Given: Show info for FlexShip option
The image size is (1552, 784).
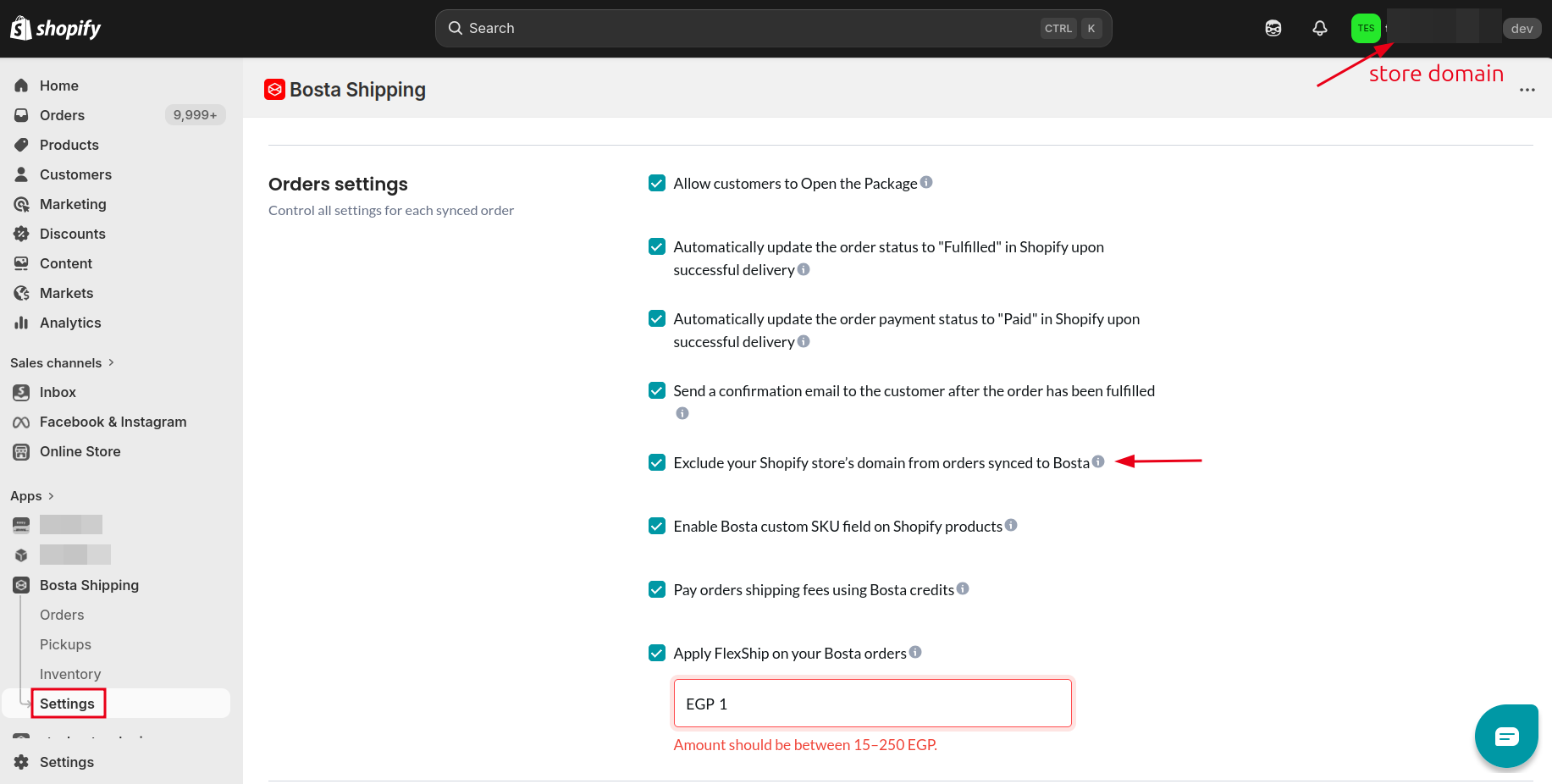Looking at the screenshot, I should point(915,652).
